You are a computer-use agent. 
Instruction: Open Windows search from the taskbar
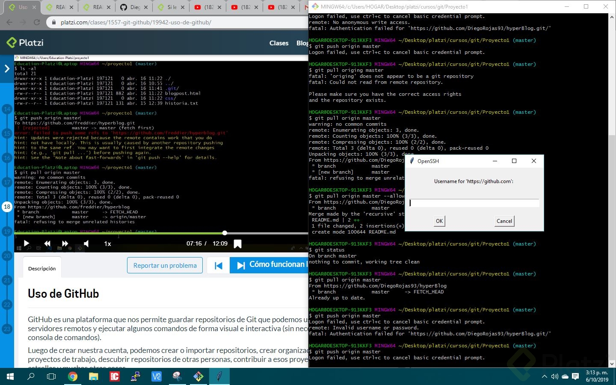31,376
